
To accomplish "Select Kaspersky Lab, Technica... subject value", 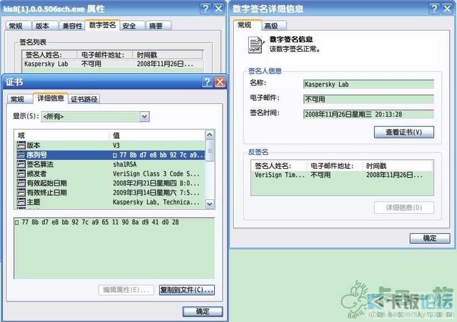I will pos(156,202).
